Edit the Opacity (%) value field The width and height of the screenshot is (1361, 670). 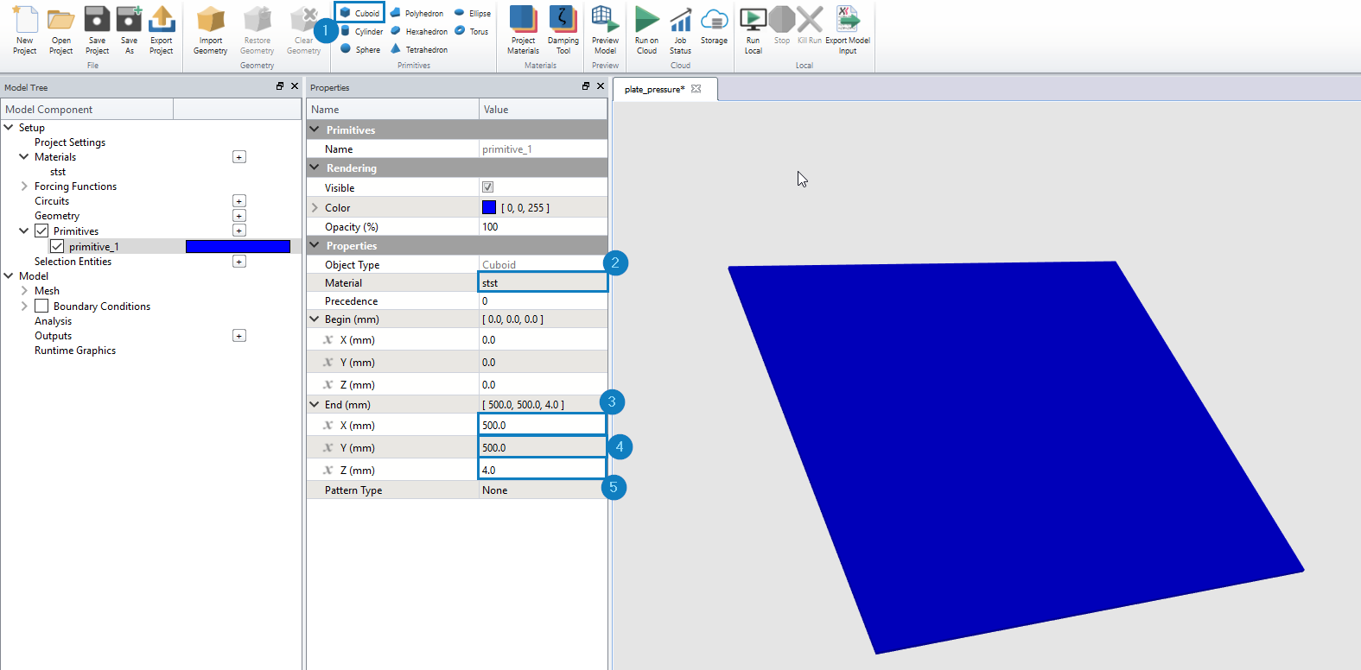(543, 226)
